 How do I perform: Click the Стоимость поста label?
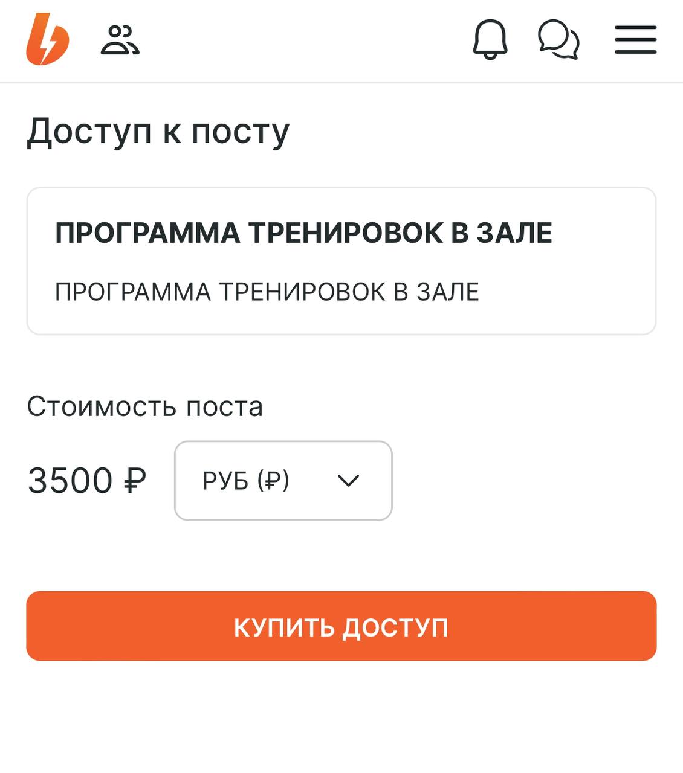[x=145, y=407]
